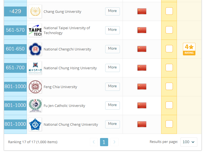Click the next page arrow
209x156 pixels.
[114, 142]
